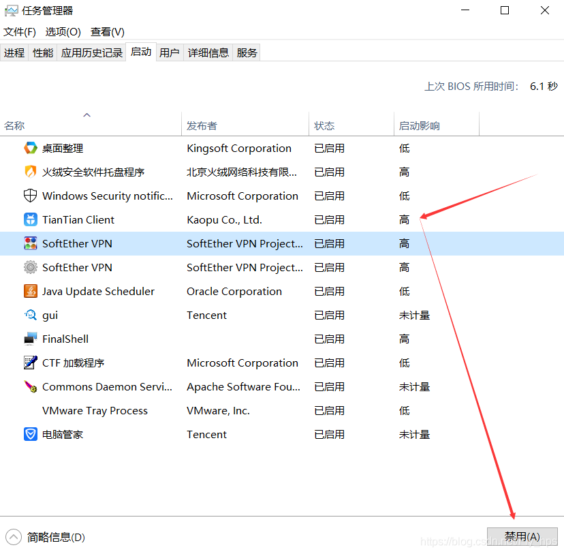Click the Kaopu Co., Ltd. publisher cell
This screenshot has width=564, height=554.
(225, 220)
